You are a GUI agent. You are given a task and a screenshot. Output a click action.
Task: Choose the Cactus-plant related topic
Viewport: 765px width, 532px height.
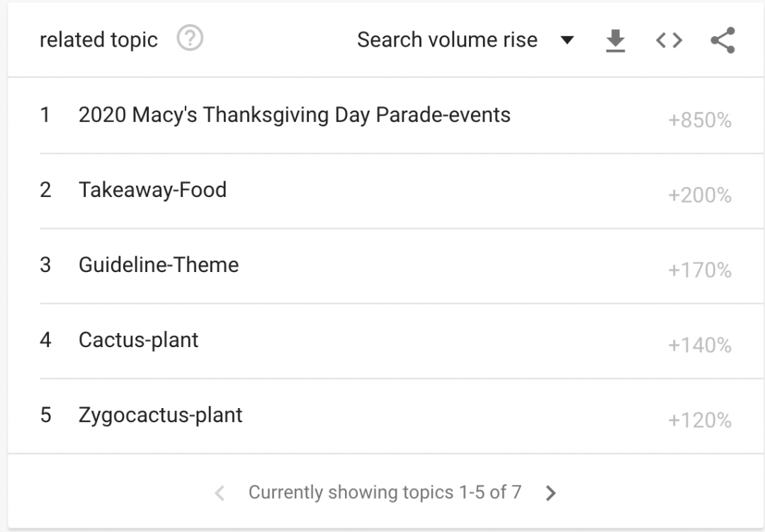(x=138, y=340)
